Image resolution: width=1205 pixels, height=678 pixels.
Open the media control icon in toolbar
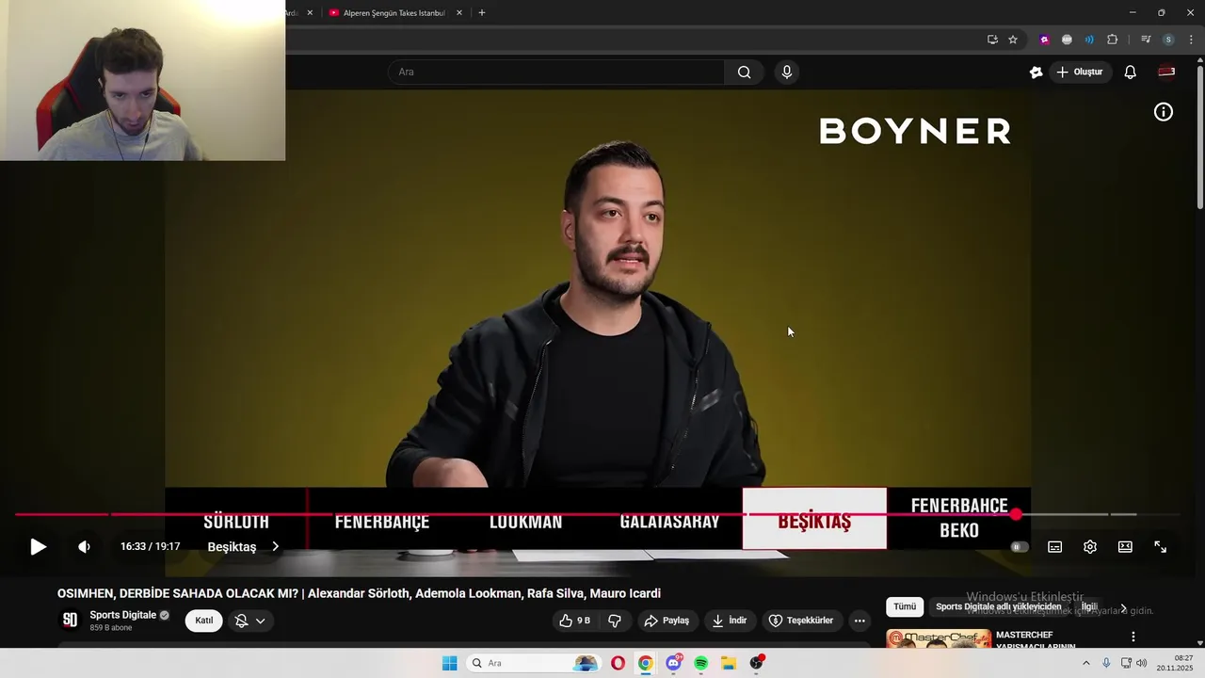tap(1145, 40)
